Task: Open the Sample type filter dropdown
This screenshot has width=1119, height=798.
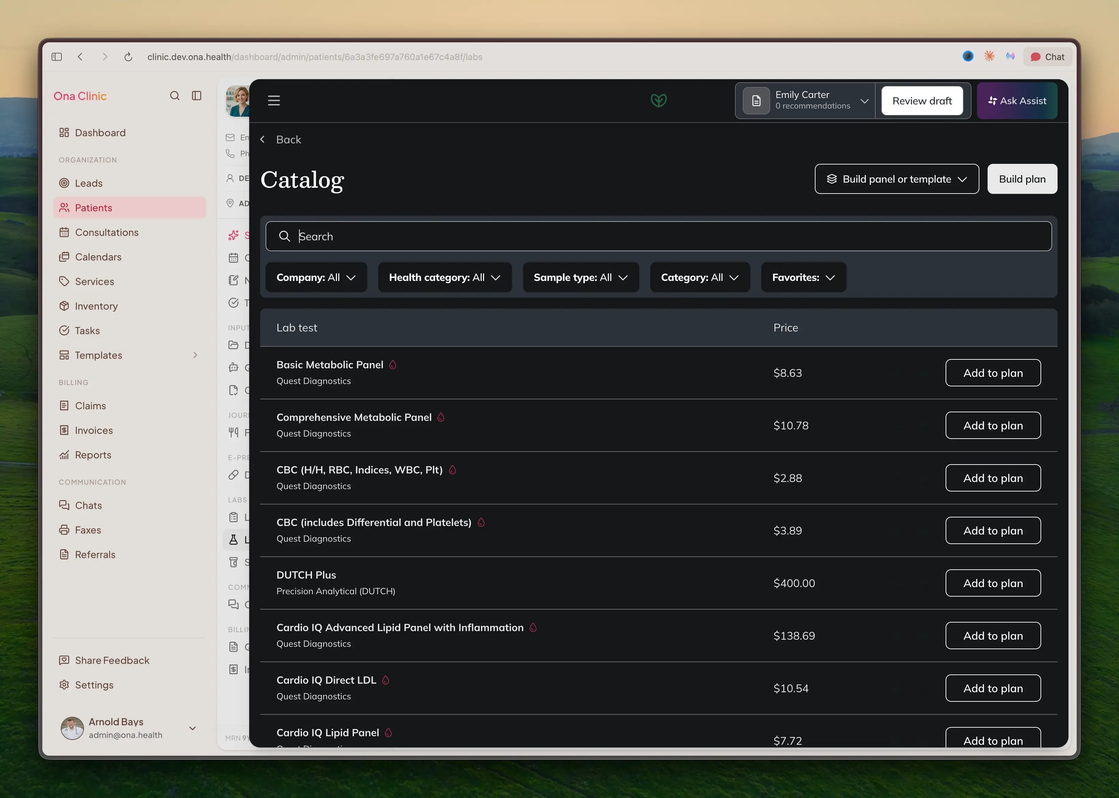Action: tap(581, 277)
